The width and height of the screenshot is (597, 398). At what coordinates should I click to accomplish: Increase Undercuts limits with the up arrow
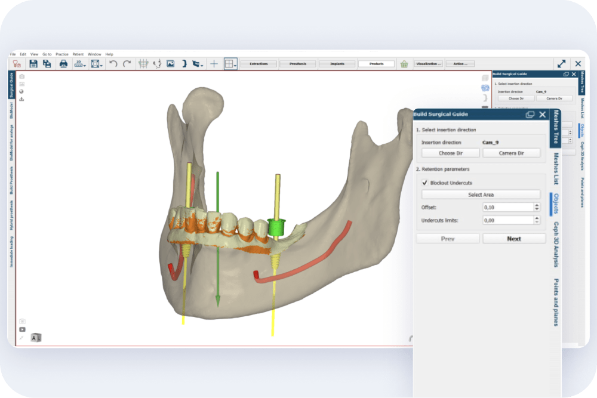pos(537,218)
